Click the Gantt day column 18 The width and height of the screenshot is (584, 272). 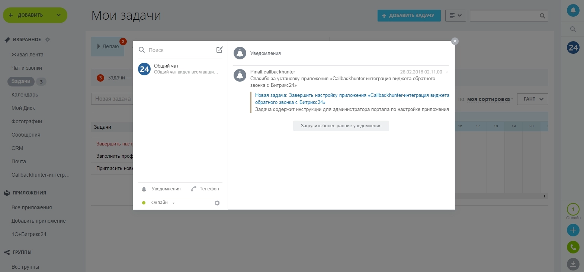496,126
